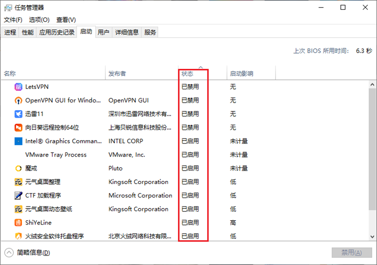Click publisher Microsoft Corporation cell
The width and height of the screenshot is (377, 265).
click(x=140, y=196)
